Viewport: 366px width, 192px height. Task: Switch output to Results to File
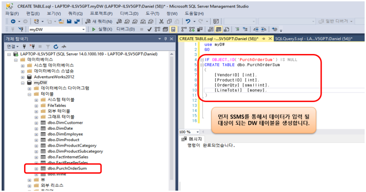click(x=227, y=29)
